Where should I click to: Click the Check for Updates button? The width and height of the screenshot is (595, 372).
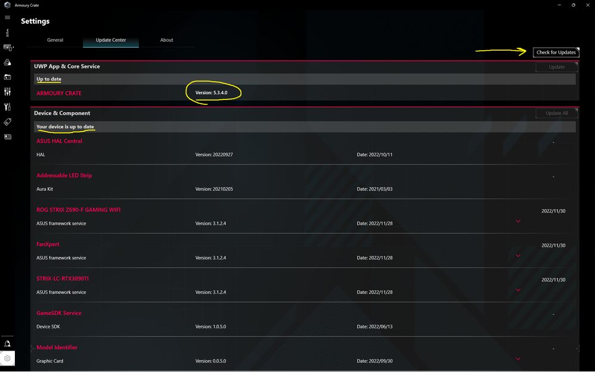556,52
